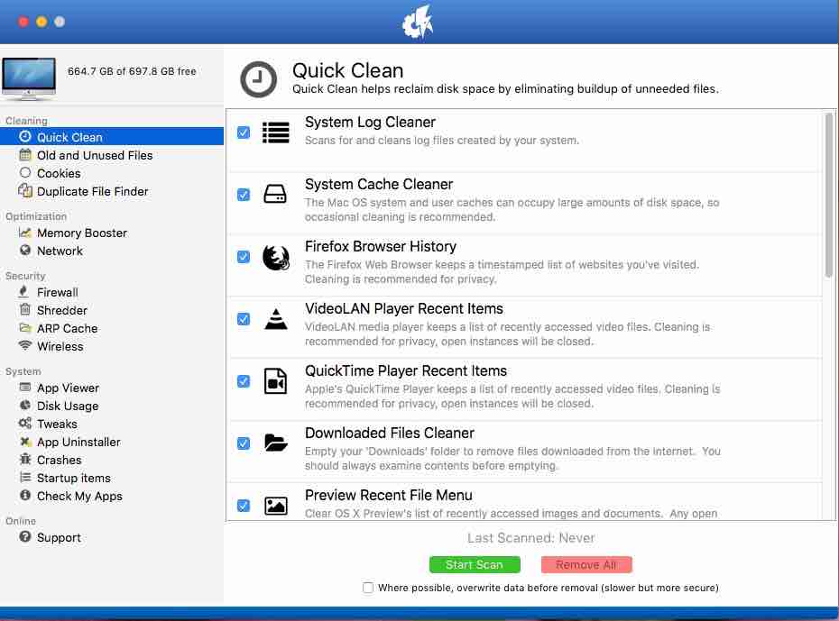Click the App Uninstaller icon

pyautogui.click(x=25, y=442)
